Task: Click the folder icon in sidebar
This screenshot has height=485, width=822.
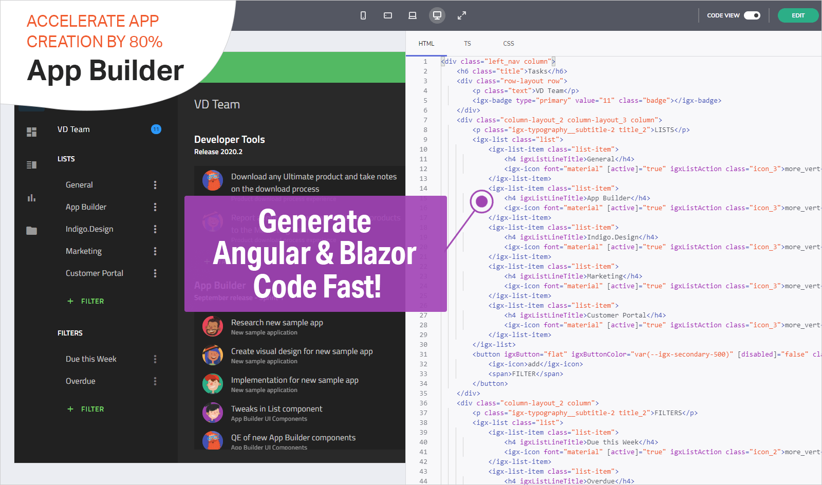Action: tap(32, 231)
